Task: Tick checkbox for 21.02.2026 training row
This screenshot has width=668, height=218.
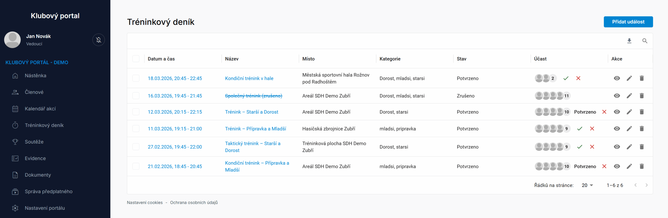Action: [x=136, y=166]
